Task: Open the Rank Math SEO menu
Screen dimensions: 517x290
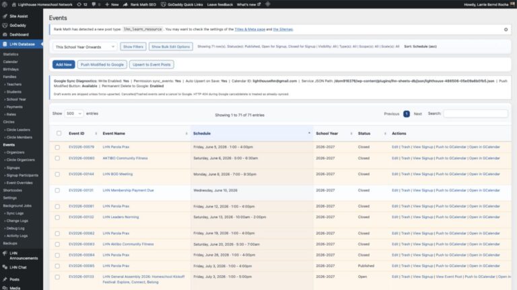Action: tap(139, 5)
